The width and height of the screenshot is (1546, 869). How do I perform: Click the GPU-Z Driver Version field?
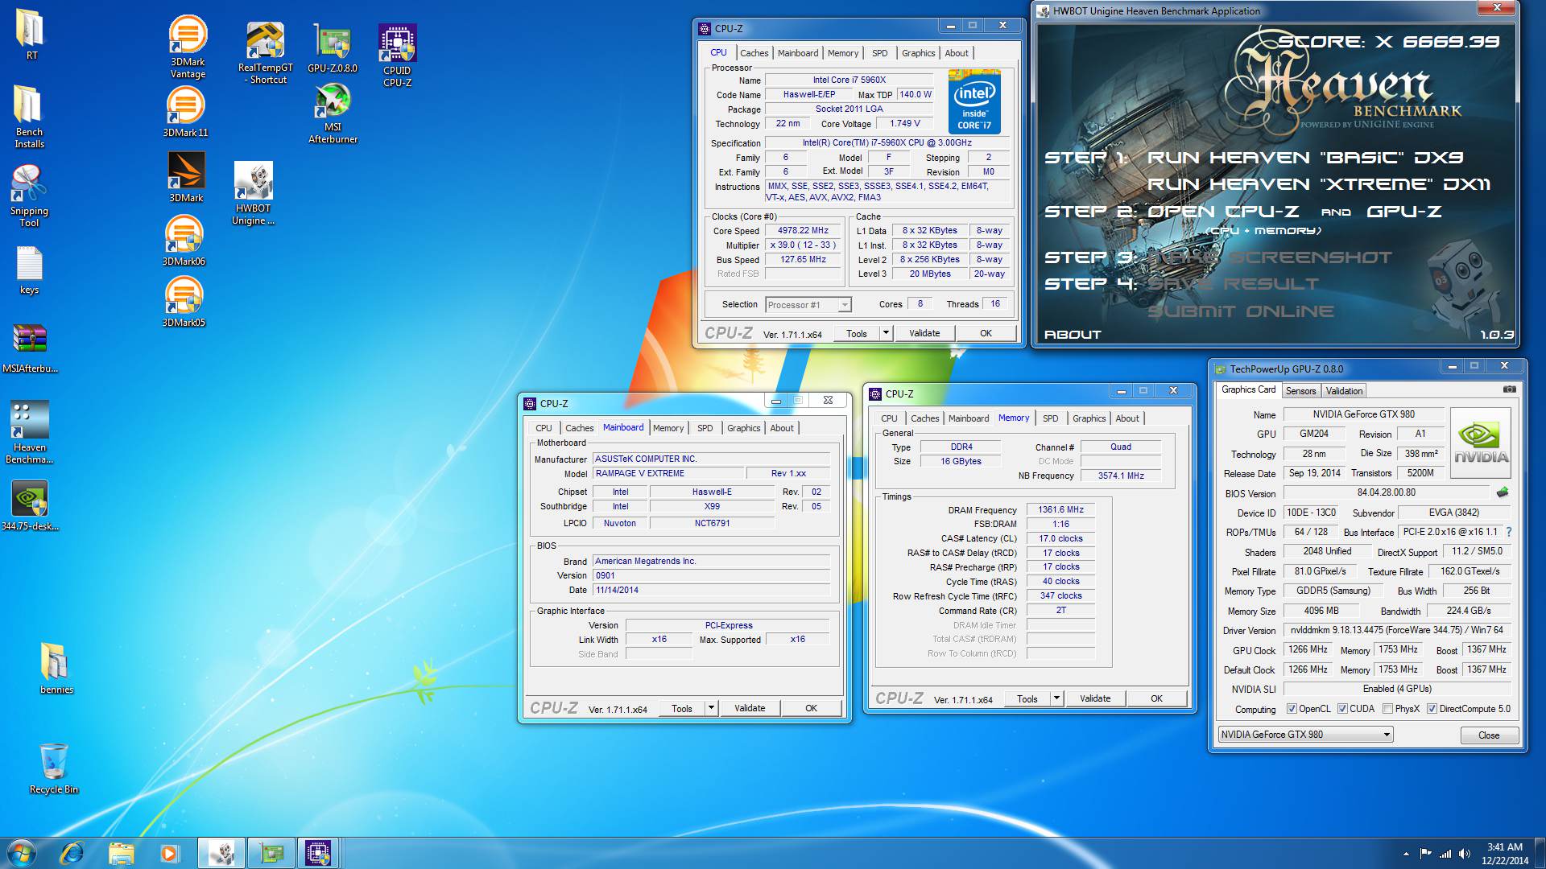coord(1397,630)
